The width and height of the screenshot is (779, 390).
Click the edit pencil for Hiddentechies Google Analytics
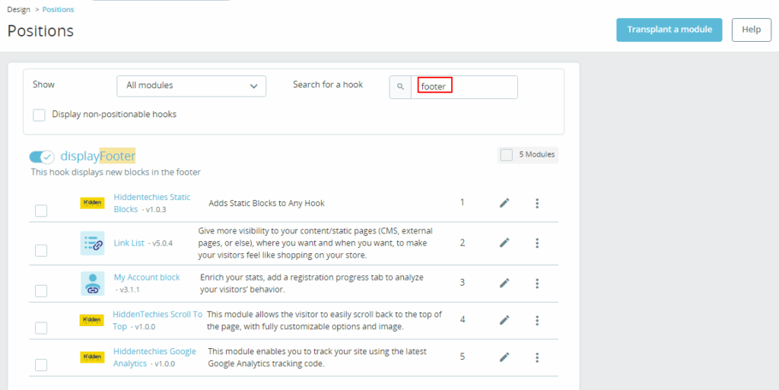[504, 357]
